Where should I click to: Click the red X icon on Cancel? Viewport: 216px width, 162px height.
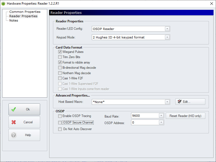point(14,122)
